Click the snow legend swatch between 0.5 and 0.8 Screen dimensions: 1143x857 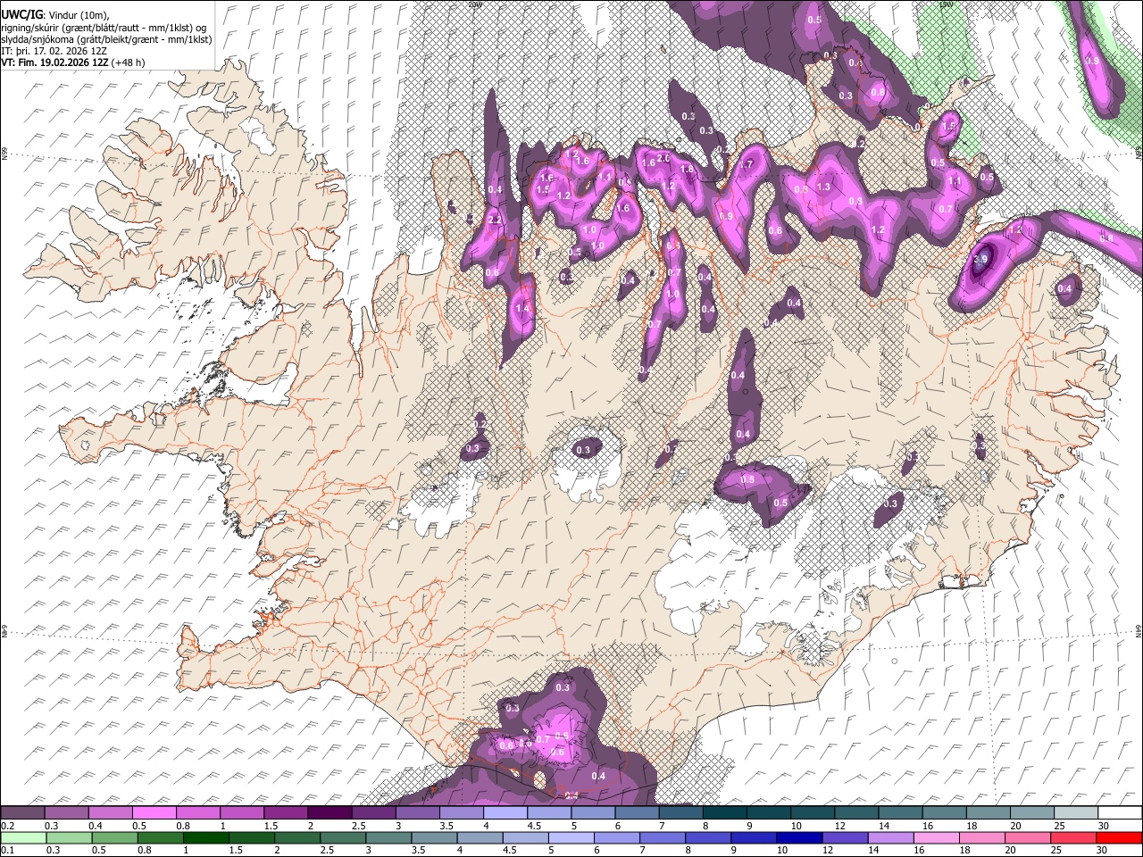[154, 813]
